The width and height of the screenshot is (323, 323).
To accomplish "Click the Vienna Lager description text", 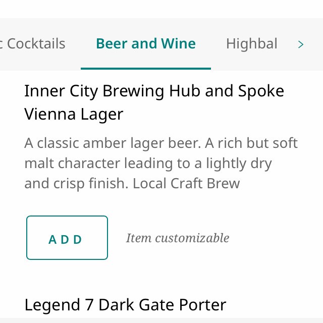I will click(161, 163).
